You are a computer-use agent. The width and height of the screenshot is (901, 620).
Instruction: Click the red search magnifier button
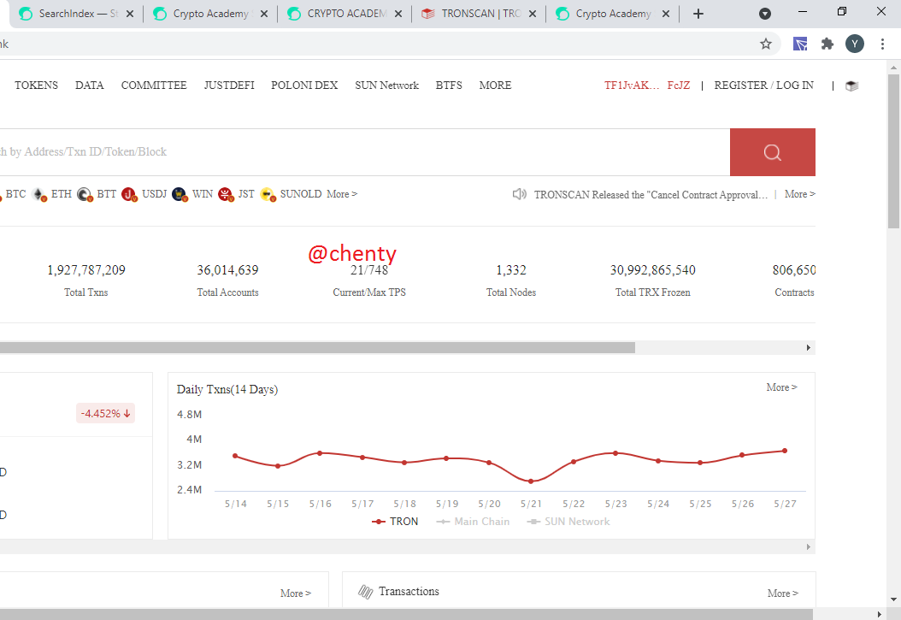coord(772,152)
